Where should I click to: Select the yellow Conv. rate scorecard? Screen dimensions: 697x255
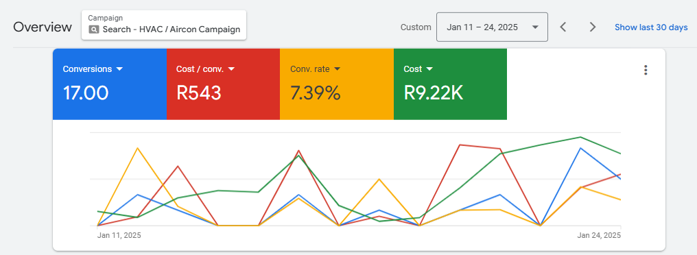pyautogui.click(x=337, y=84)
